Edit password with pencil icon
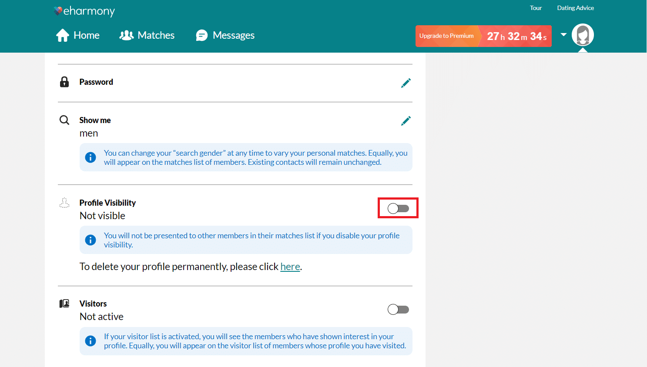The image size is (647, 367). (x=406, y=83)
